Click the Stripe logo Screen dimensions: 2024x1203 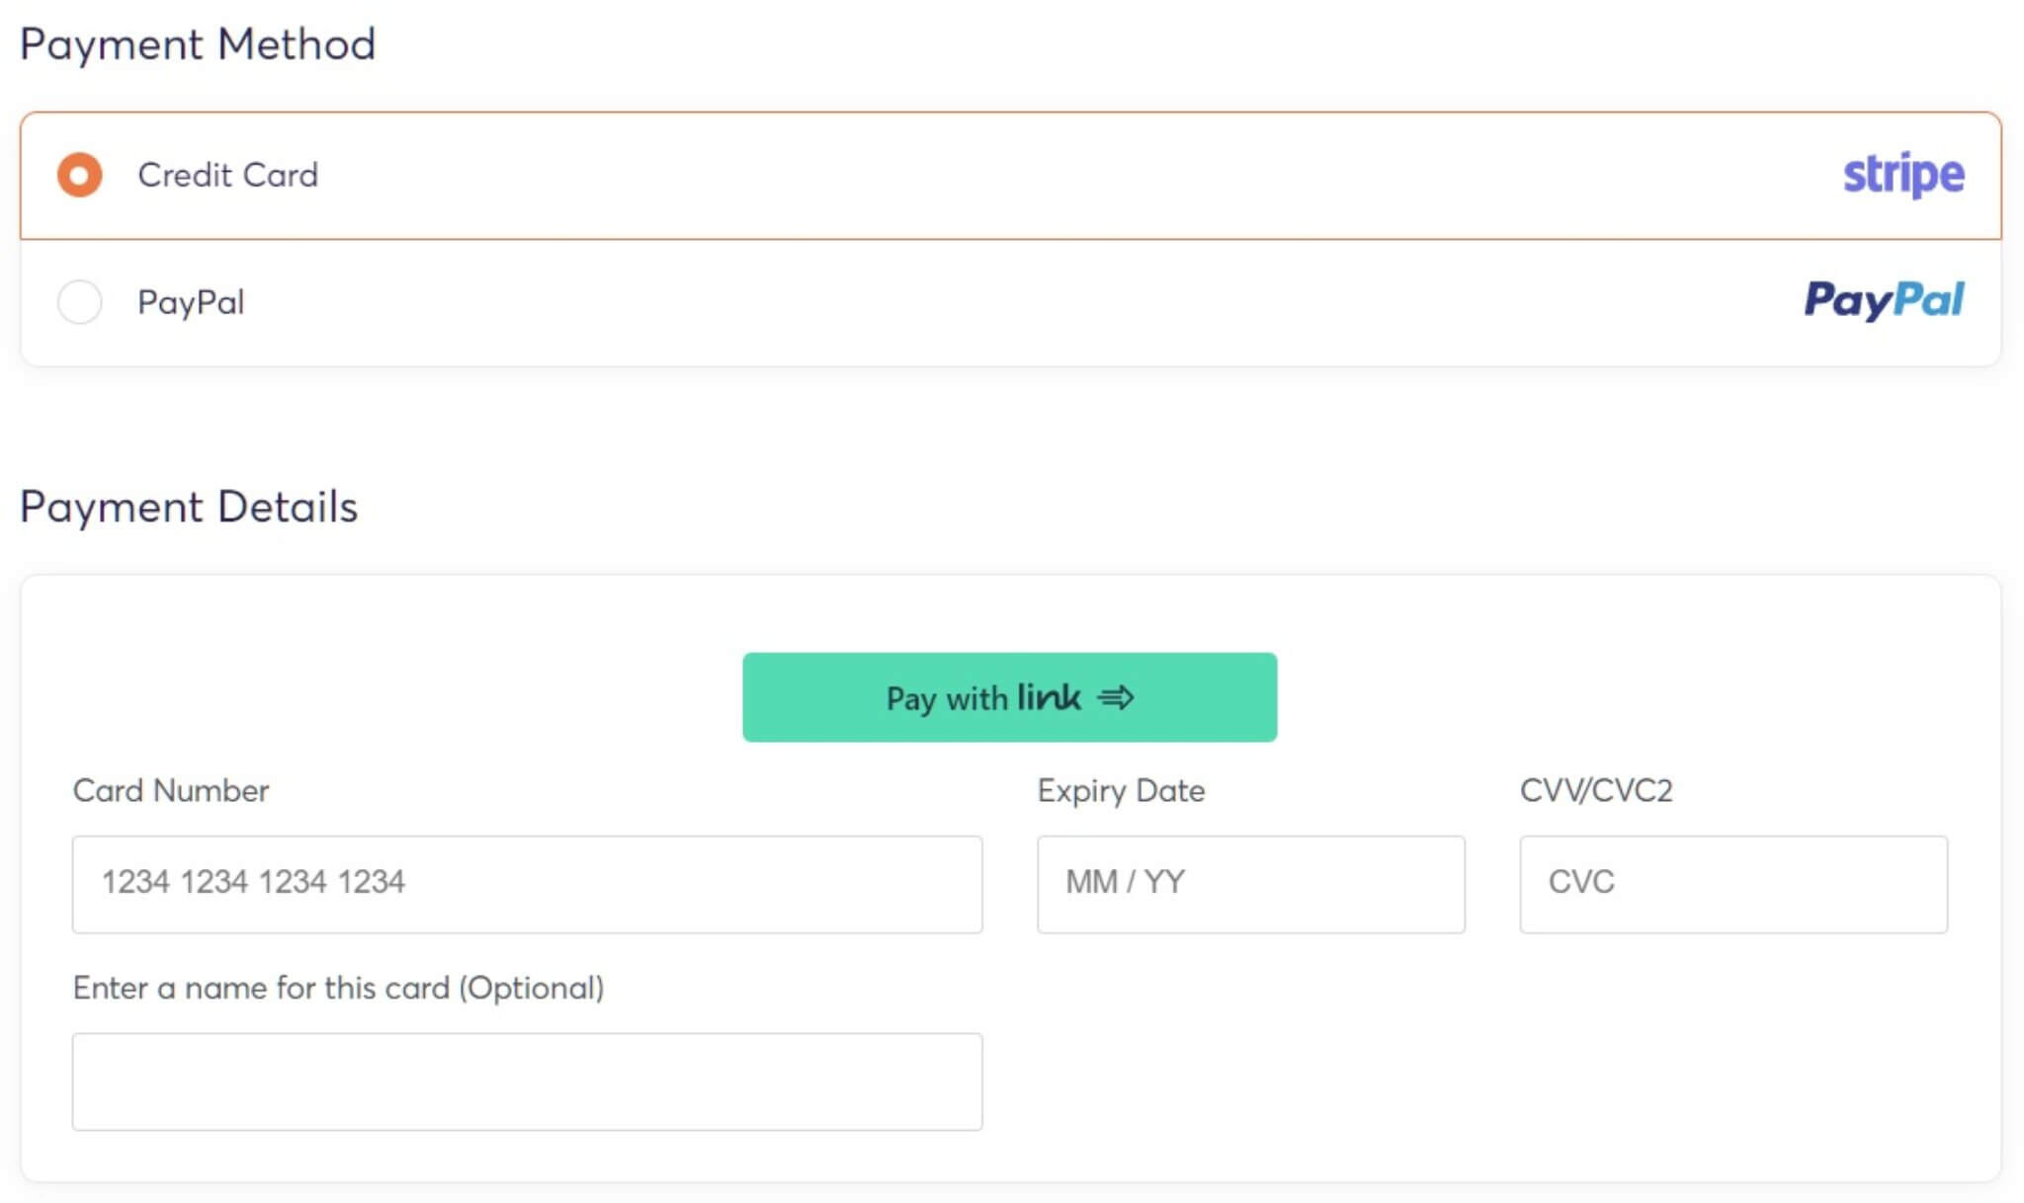point(1903,176)
